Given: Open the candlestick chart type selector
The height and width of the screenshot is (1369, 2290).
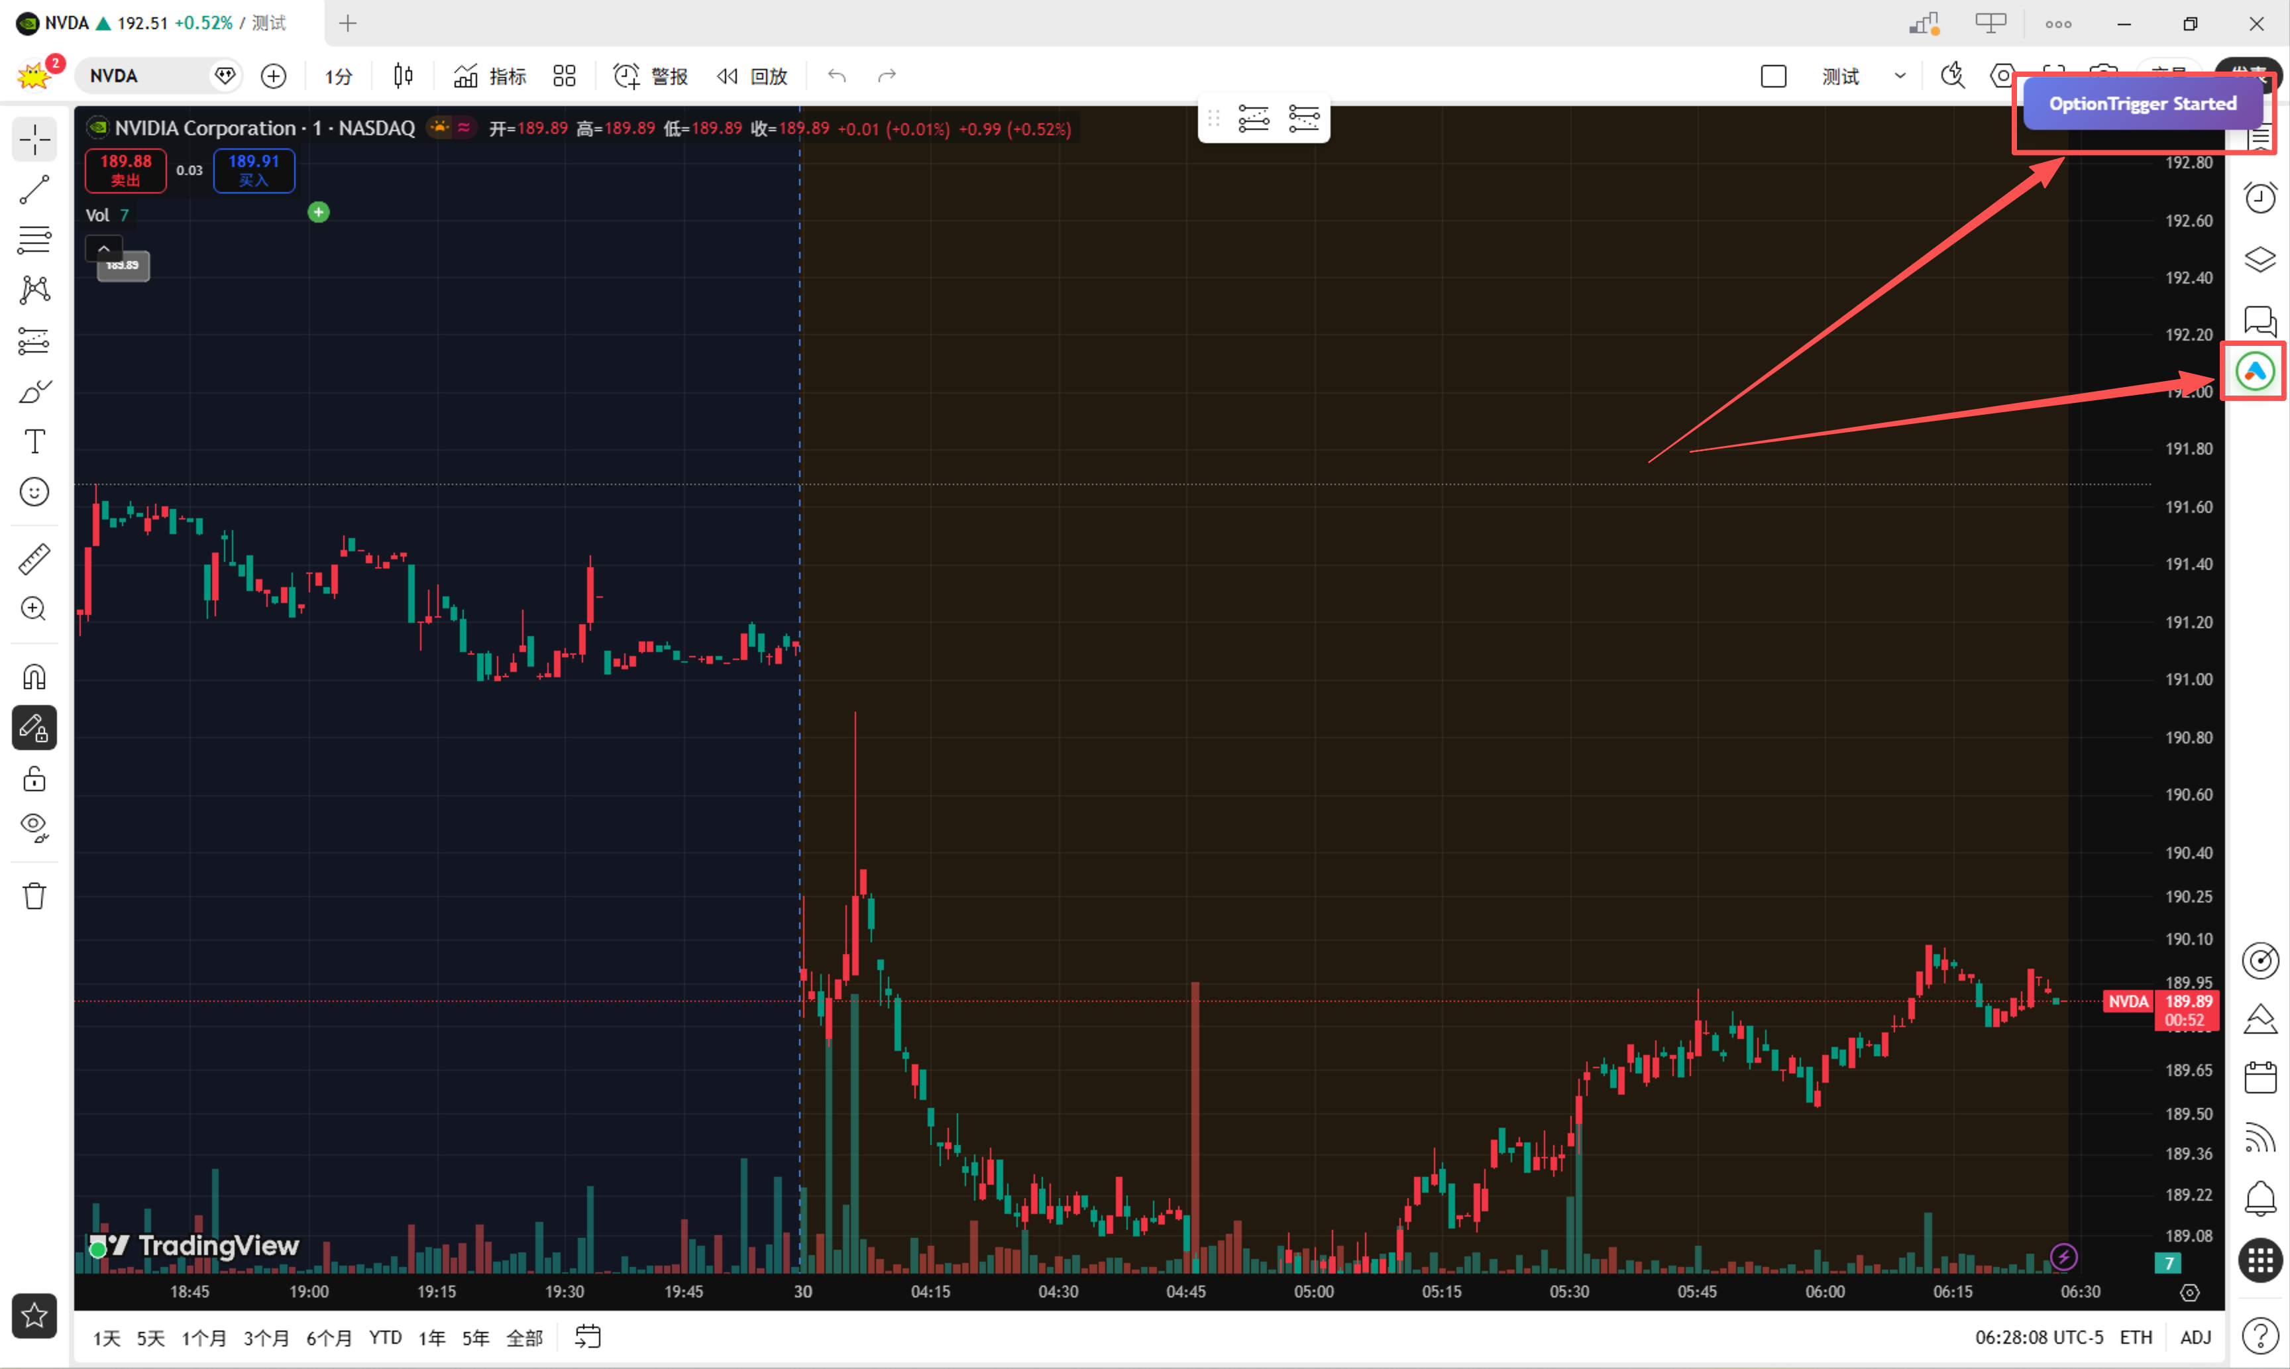Looking at the screenshot, I should [x=403, y=76].
